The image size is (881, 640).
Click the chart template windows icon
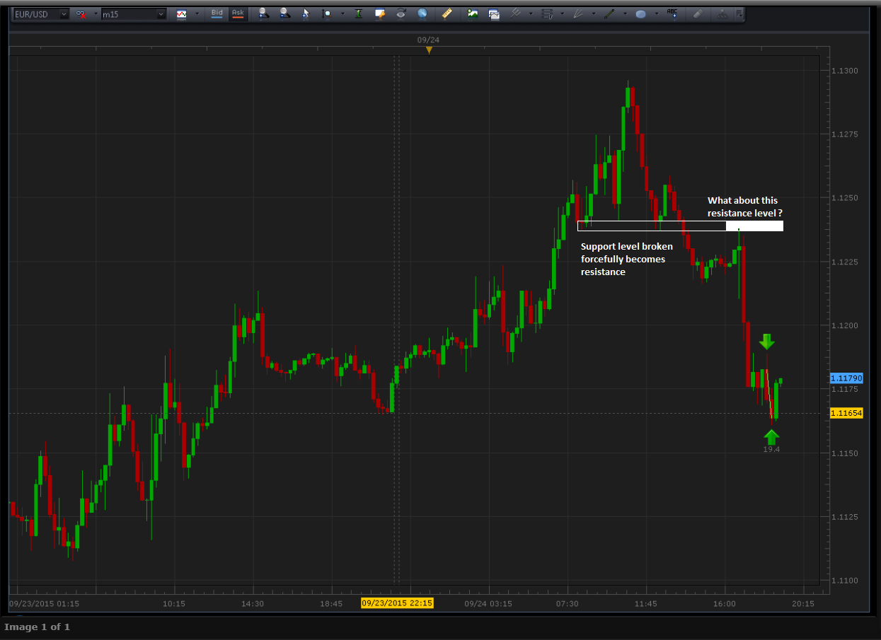[493, 13]
